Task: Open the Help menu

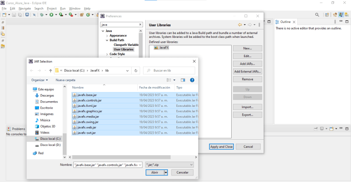Action: click(87, 8)
